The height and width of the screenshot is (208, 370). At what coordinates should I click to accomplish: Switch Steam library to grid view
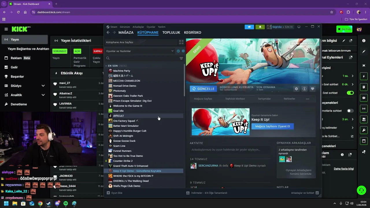[x=181, y=42]
